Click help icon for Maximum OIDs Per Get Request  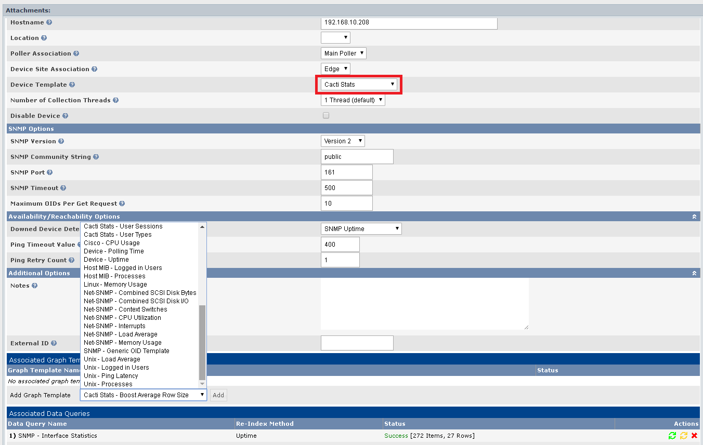[122, 204]
